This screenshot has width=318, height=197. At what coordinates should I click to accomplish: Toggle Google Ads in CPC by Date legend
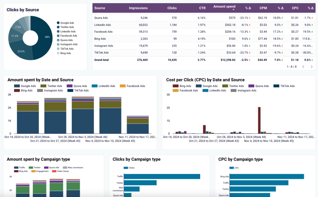coord(207,86)
